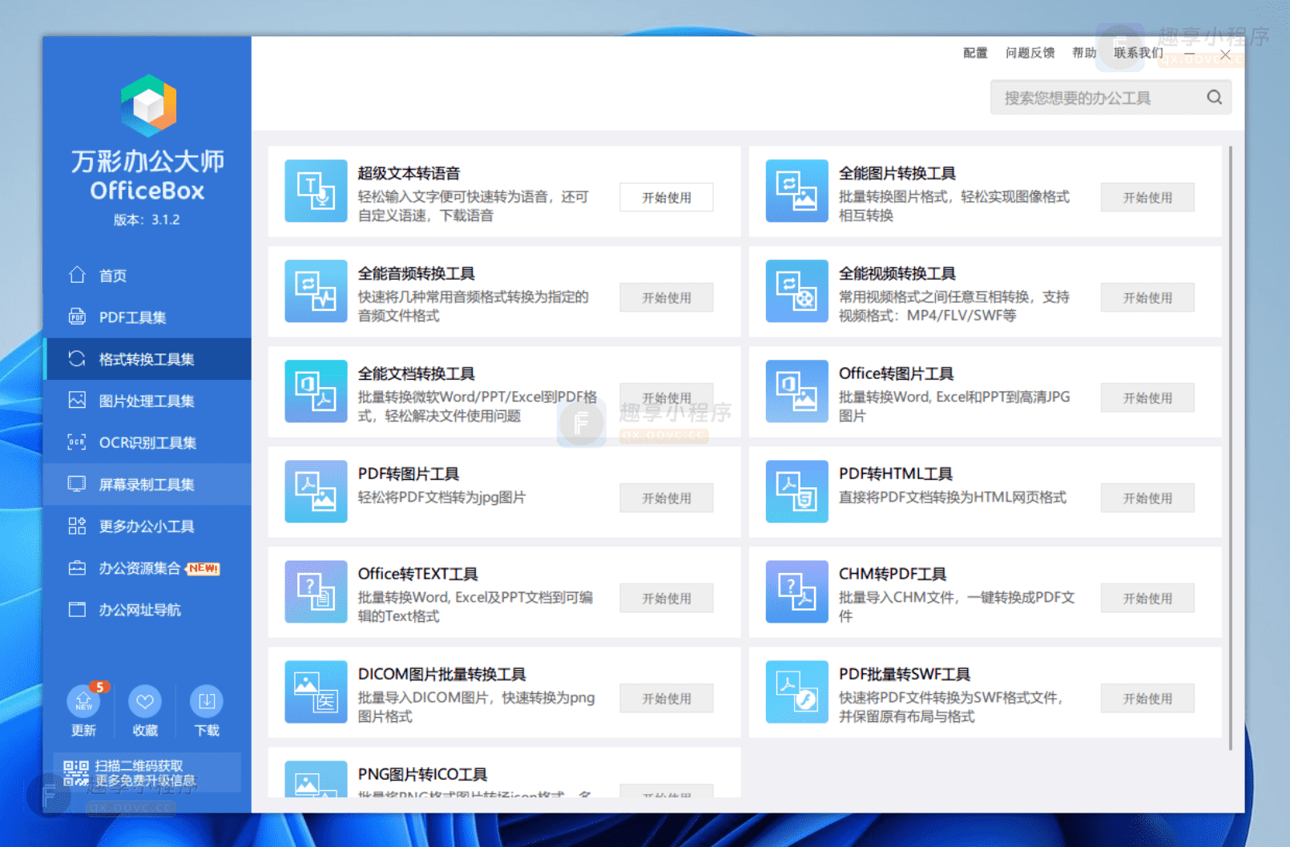Click the 全能文档转换工具 title text
1290x847 pixels.
tap(416, 373)
